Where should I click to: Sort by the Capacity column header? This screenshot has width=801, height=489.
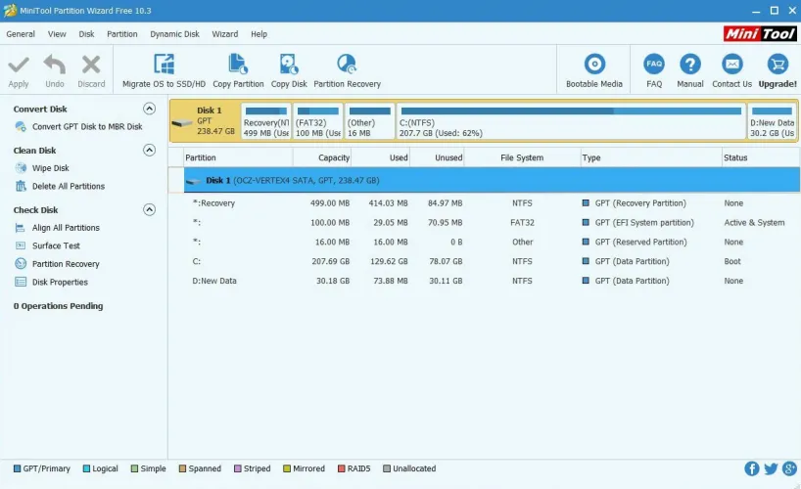(333, 157)
